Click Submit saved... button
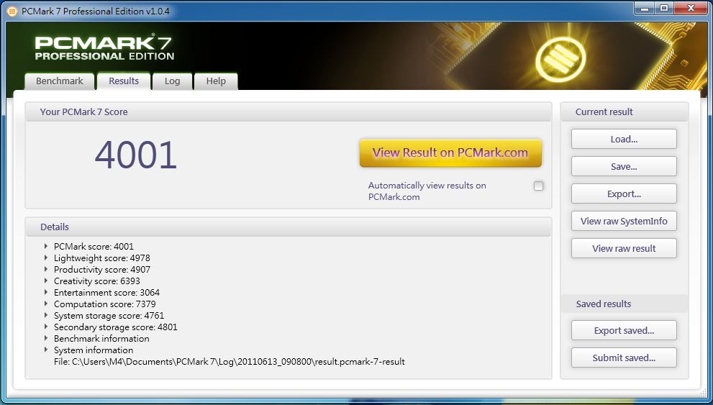This screenshot has height=405, width=713. pyautogui.click(x=624, y=358)
